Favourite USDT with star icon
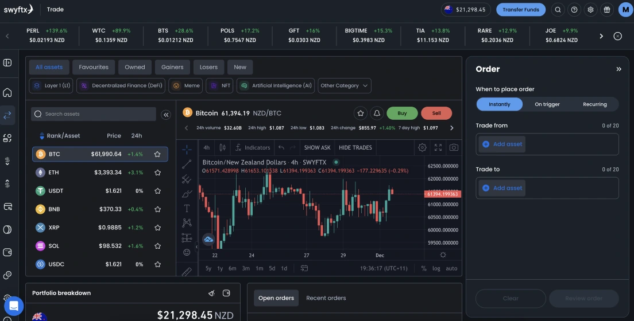 click(x=158, y=190)
